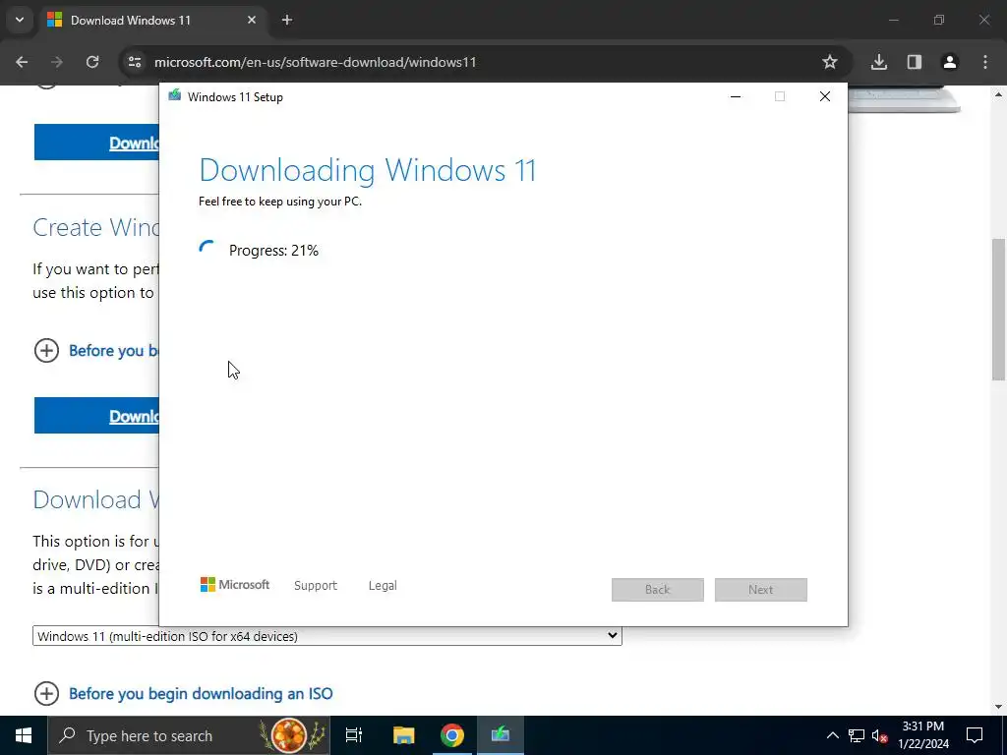Open File Explorer from the taskbar
Viewport: 1007px width, 755px height.
(404, 735)
